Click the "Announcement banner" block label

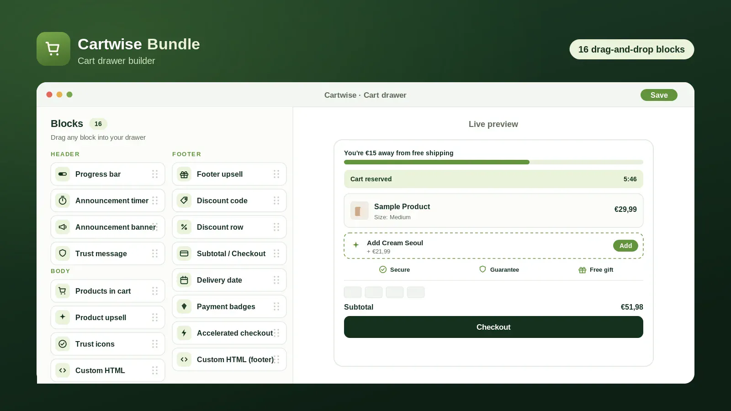[x=116, y=227]
